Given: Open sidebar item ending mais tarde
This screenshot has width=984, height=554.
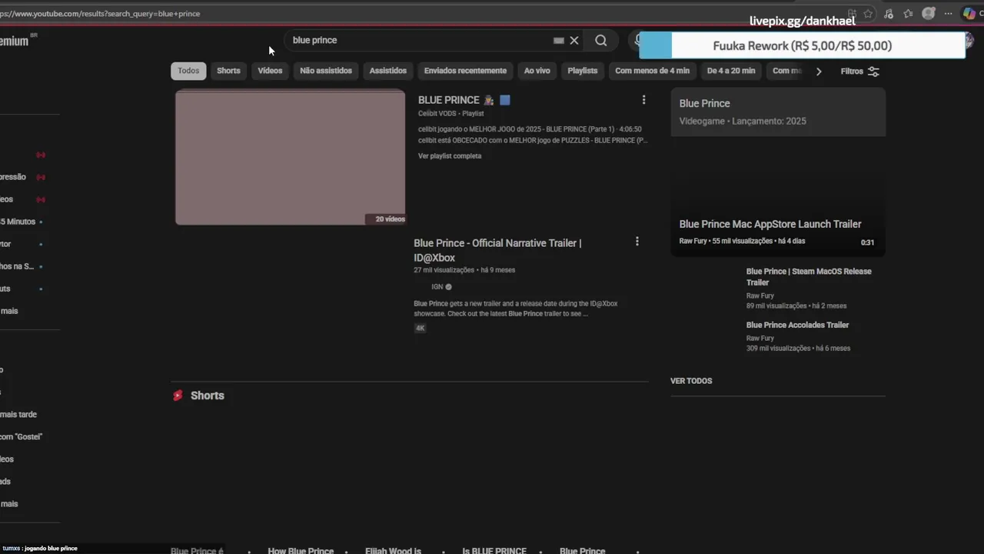Looking at the screenshot, I should pos(18,415).
